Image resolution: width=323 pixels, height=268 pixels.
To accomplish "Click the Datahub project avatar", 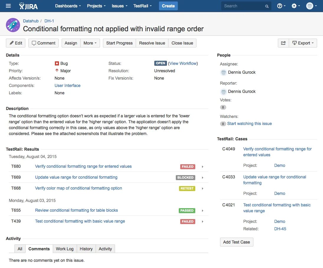I will pyautogui.click(x=13, y=25).
